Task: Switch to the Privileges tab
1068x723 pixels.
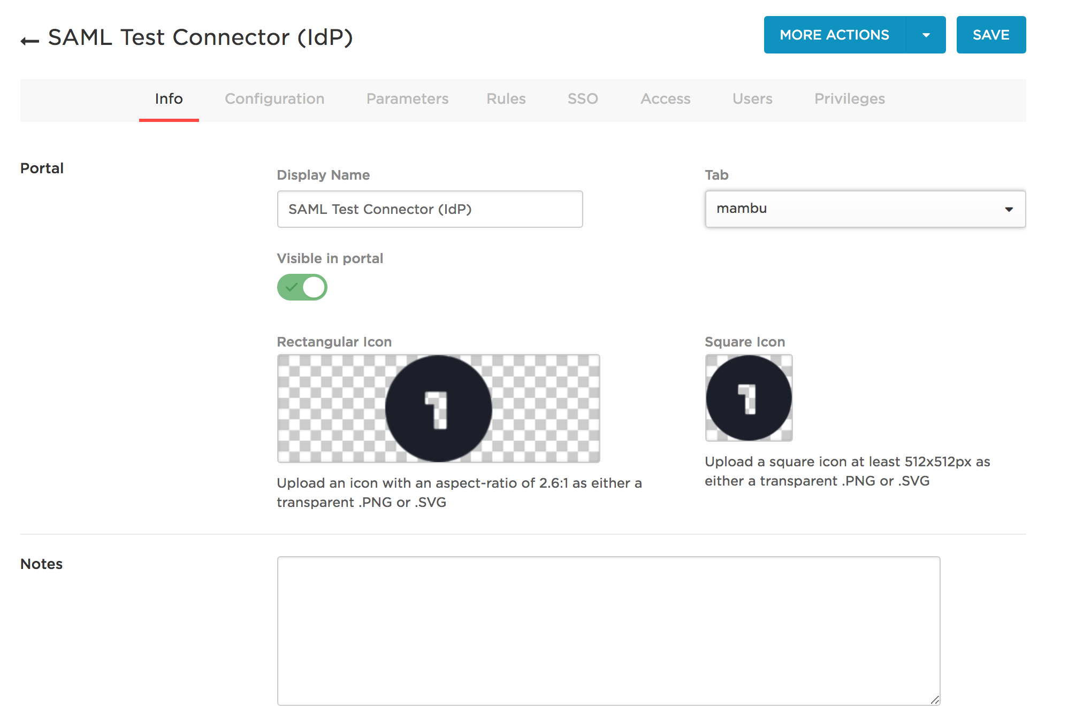Action: (850, 99)
